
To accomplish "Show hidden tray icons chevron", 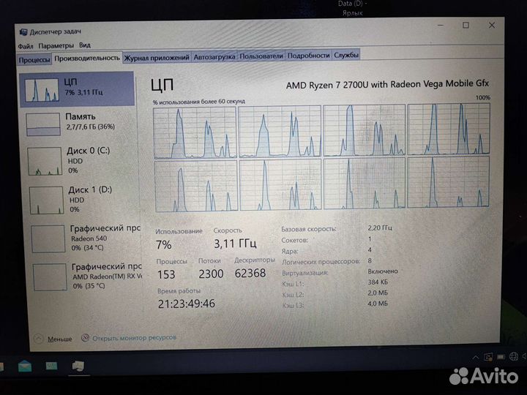I will [476, 357].
